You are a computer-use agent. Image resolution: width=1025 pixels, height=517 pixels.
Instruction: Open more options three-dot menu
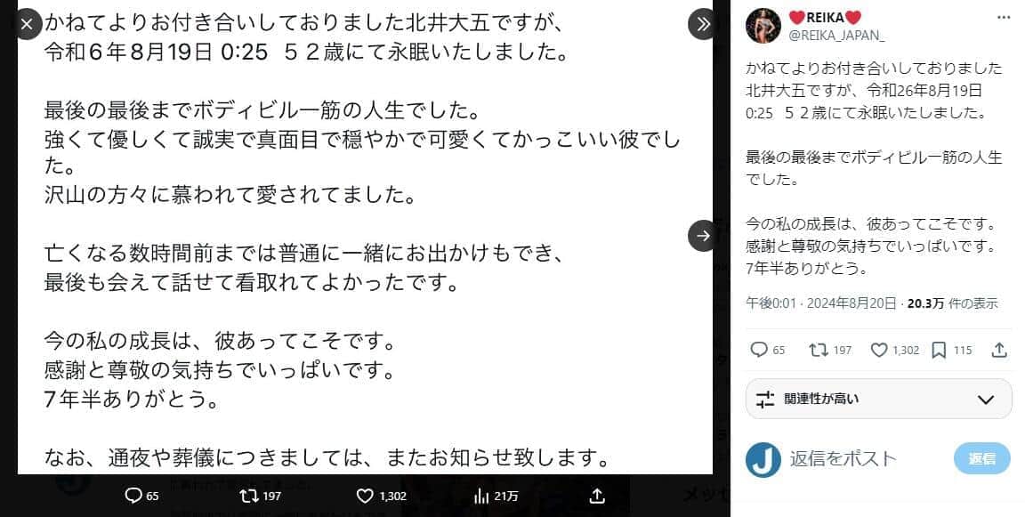click(x=1003, y=16)
